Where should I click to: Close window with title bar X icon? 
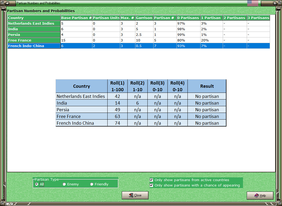pyautogui.click(x=275, y=3)
